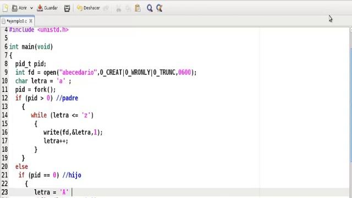The image size is (352, 198).
Task: Click on "write(fd,&letra,1);" line
Action: pos(73,133)
